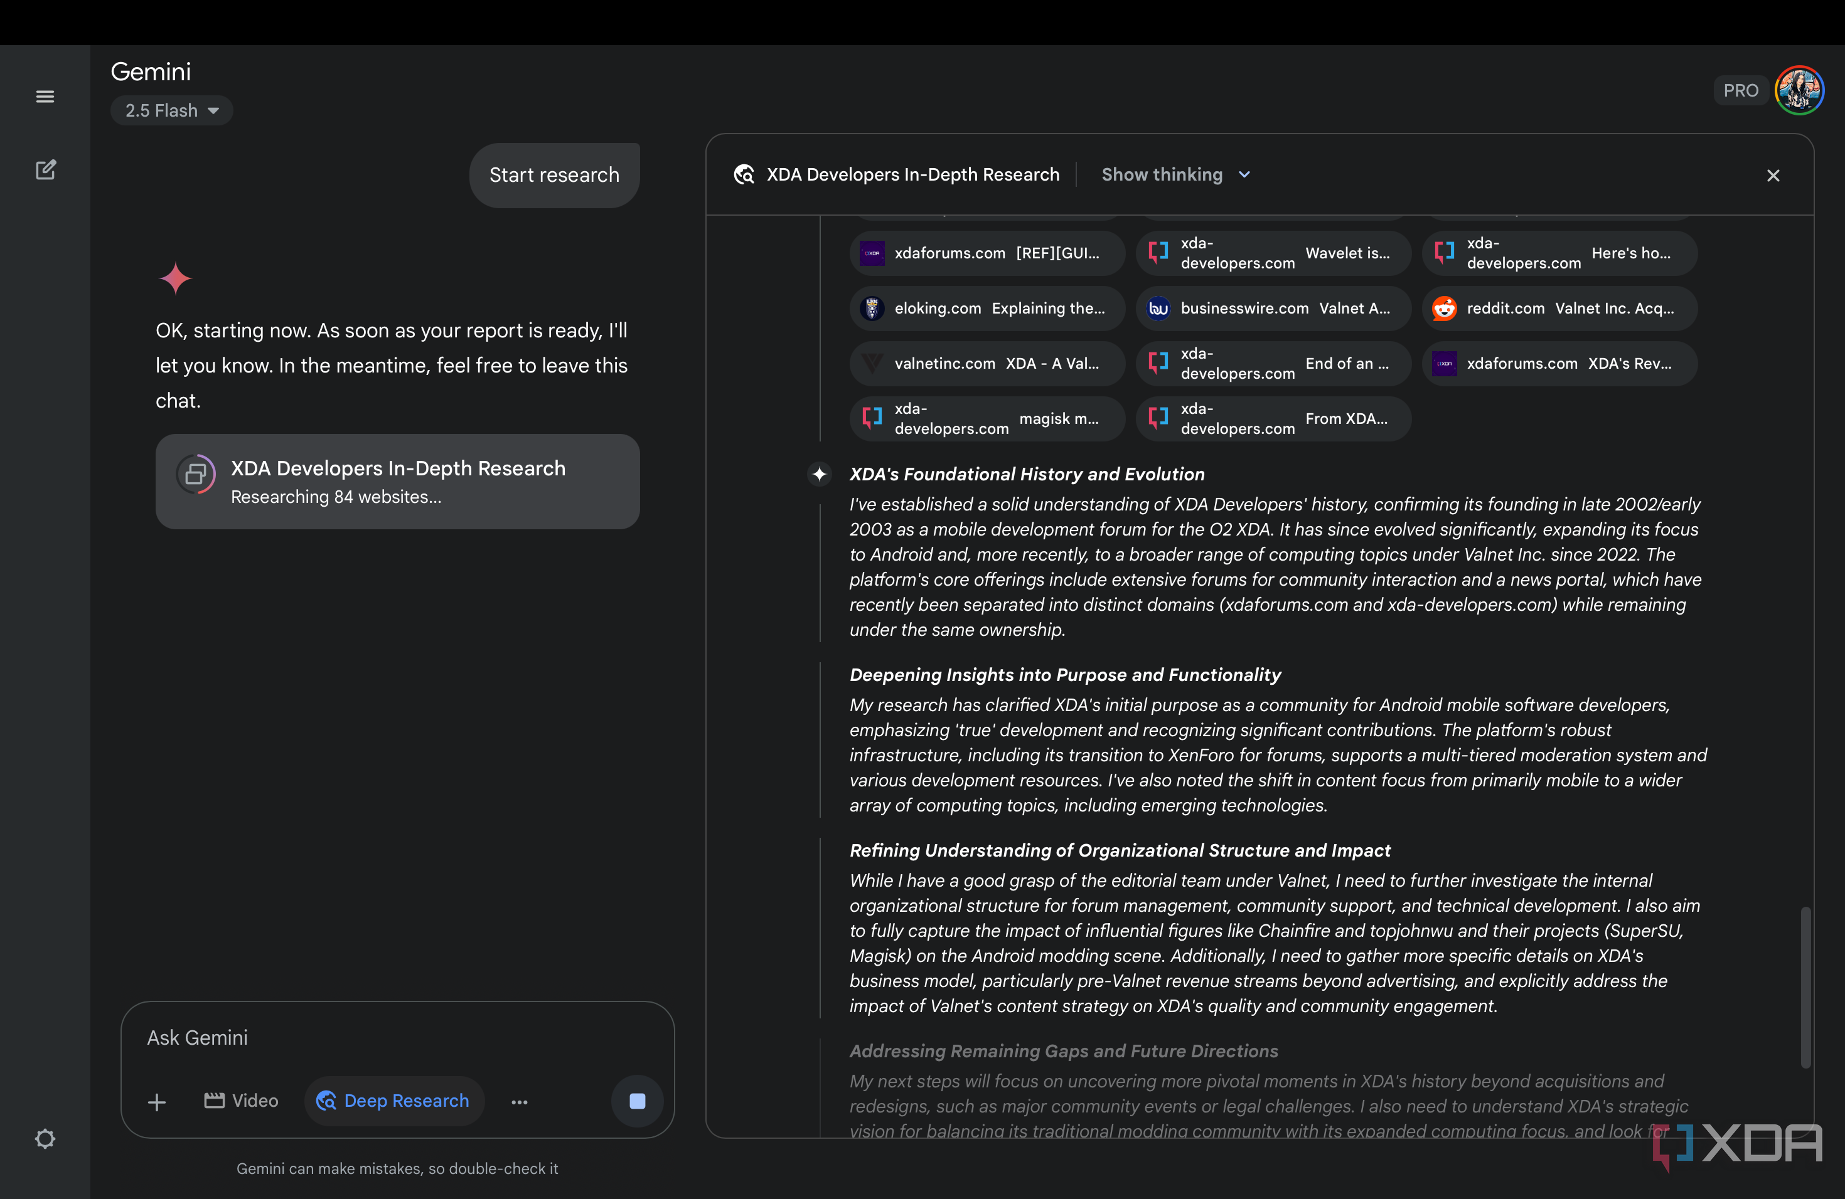Open the xda-developers.com magisk m... source
This screenshot has width=1845, height=1199.
tap(987, 419)
